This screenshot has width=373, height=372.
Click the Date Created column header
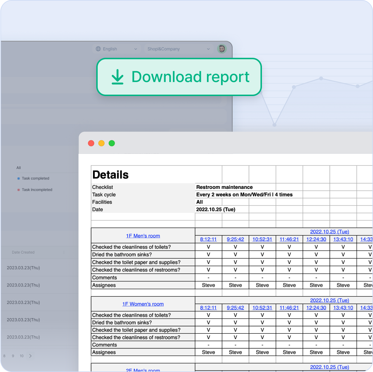[x=23, y=252]
